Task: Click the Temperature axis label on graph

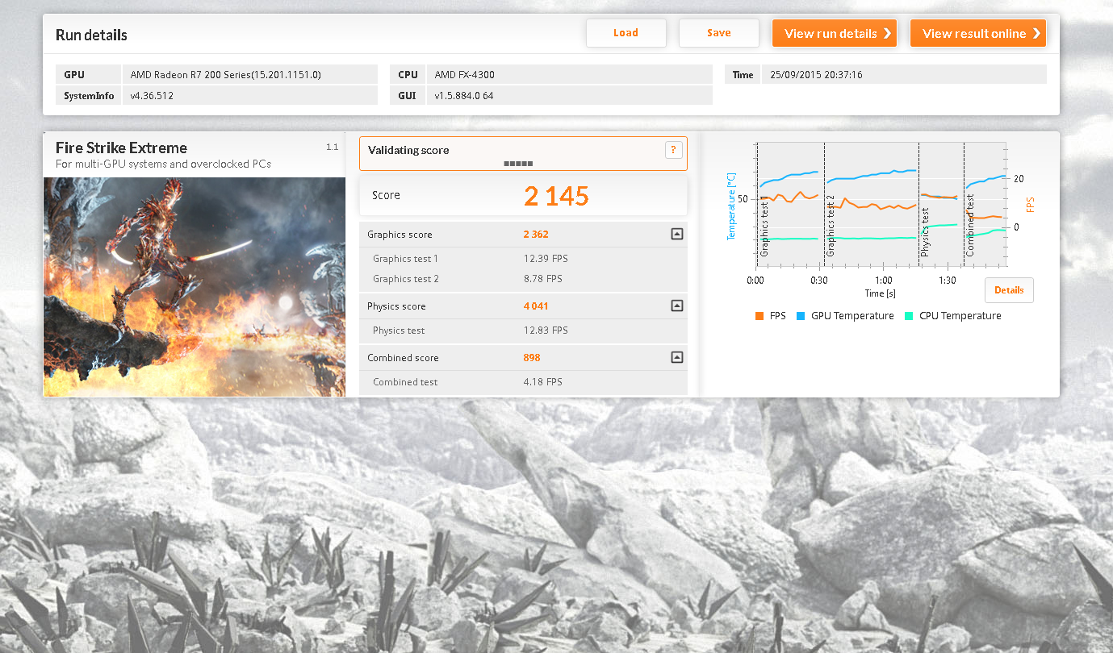Action: pyautogui.click(x=731, y=206)
